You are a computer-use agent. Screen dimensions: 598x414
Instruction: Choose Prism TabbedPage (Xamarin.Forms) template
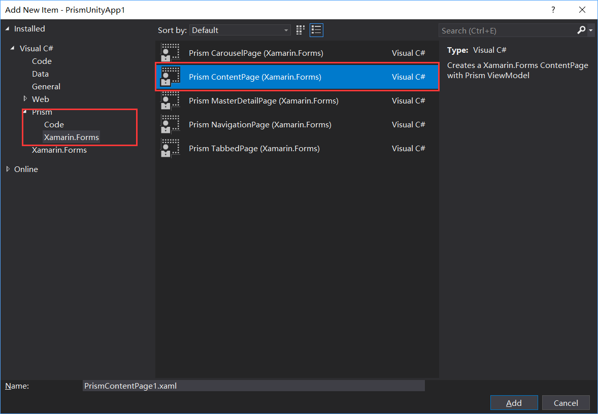point(297,148)
